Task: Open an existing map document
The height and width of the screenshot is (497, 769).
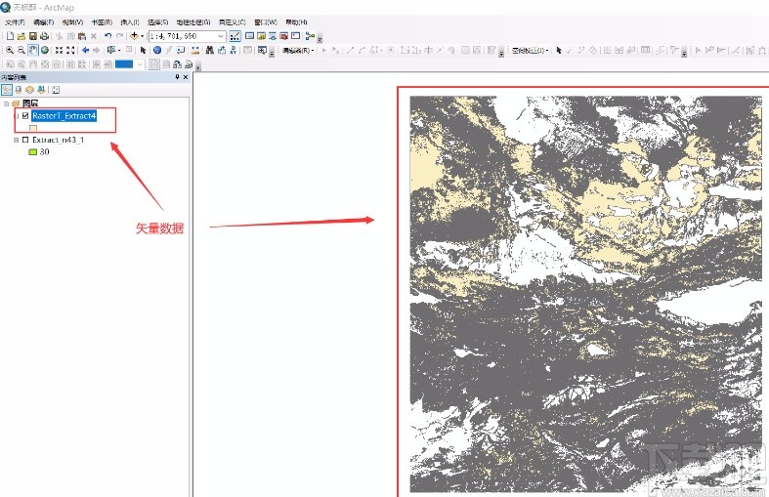Action: 21,36
